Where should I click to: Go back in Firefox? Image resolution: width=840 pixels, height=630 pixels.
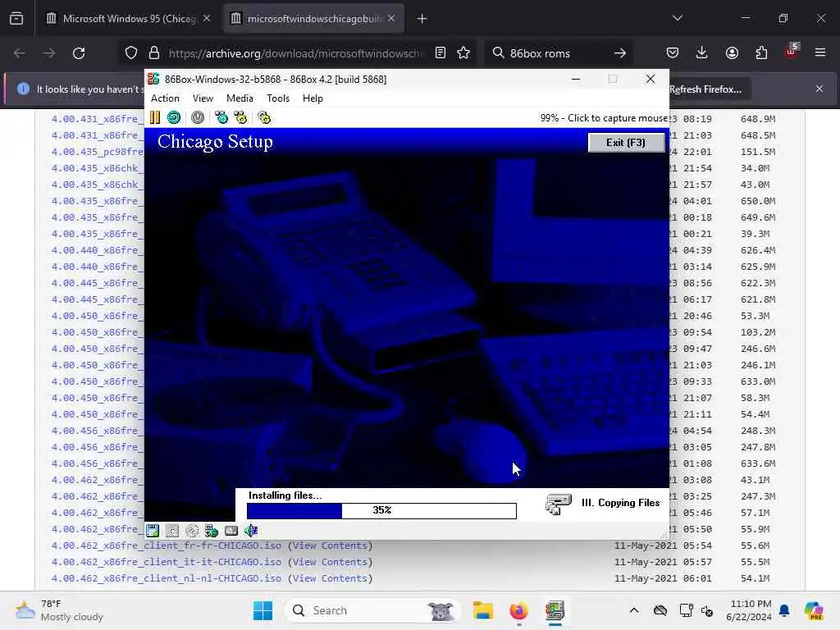[20, 53]
